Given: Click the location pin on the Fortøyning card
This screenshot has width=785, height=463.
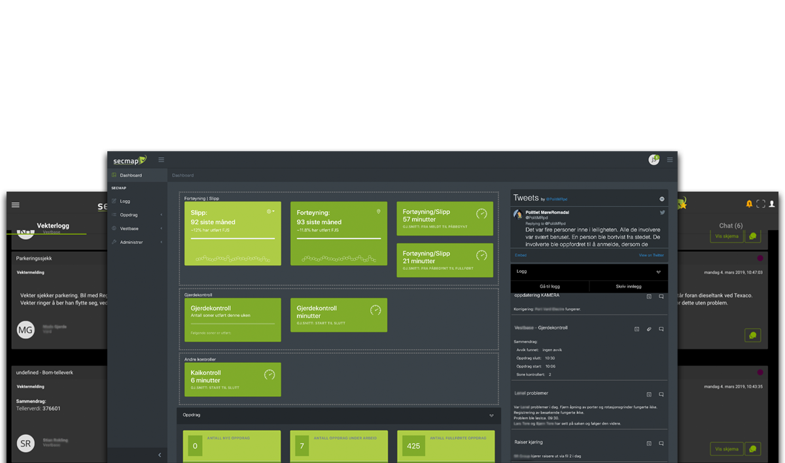Looking at the screenshot, I should tap(378, 211).
